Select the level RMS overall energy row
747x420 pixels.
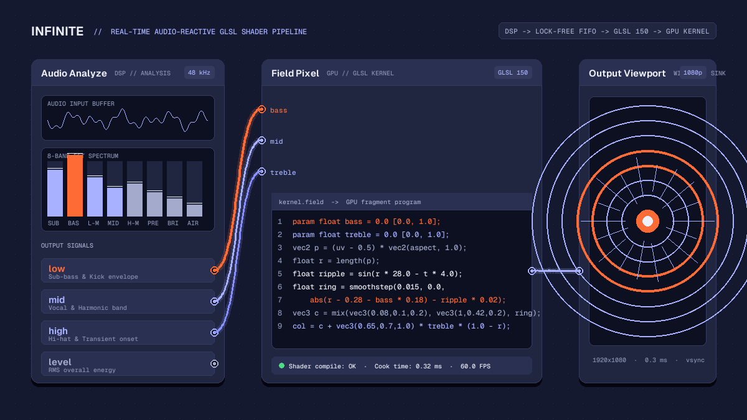[128, 364]
